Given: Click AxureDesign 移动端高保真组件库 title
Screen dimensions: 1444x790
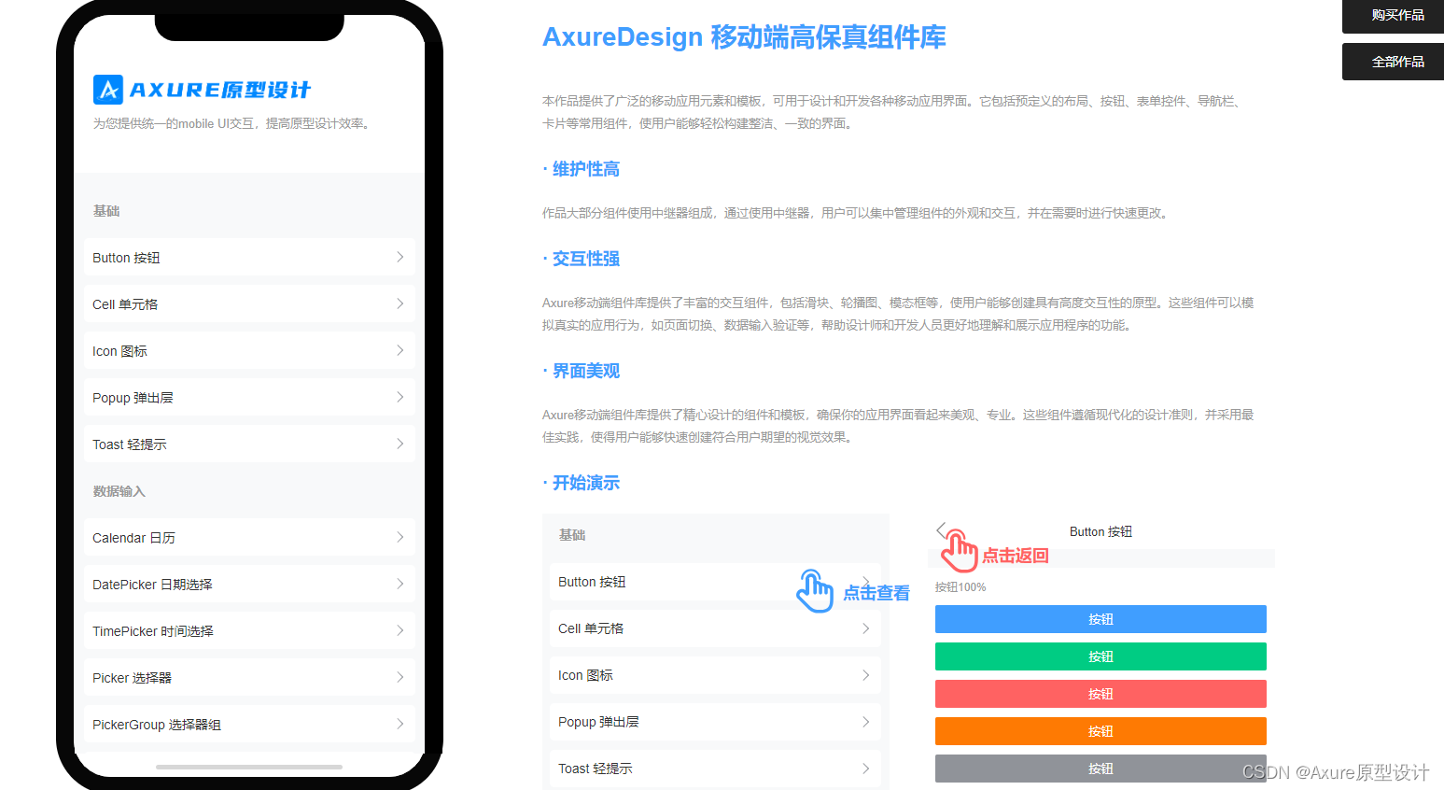Looking at the screenshot, I should pyautogui.click(x=744, y=37).
